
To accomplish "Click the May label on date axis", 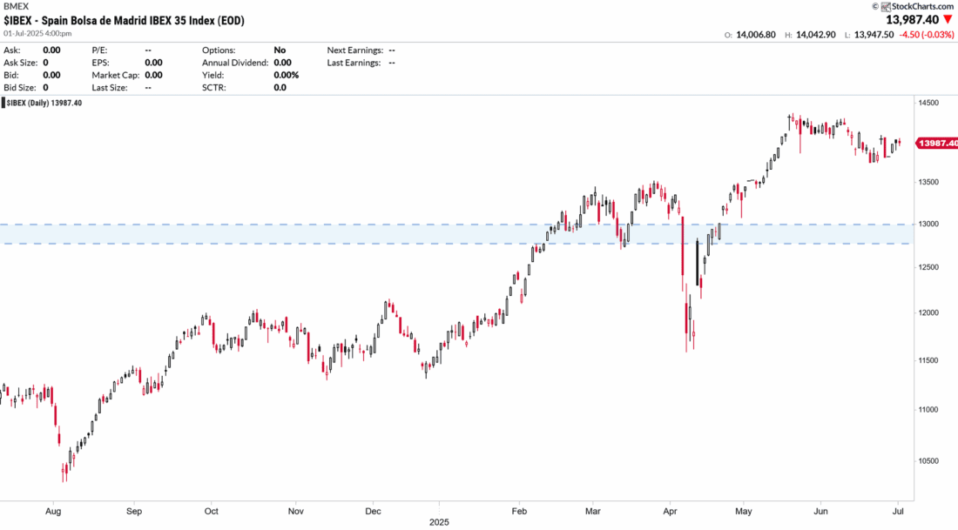I will point(744,511).
